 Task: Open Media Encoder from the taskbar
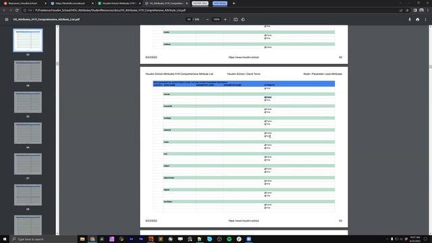coord(141,239)
